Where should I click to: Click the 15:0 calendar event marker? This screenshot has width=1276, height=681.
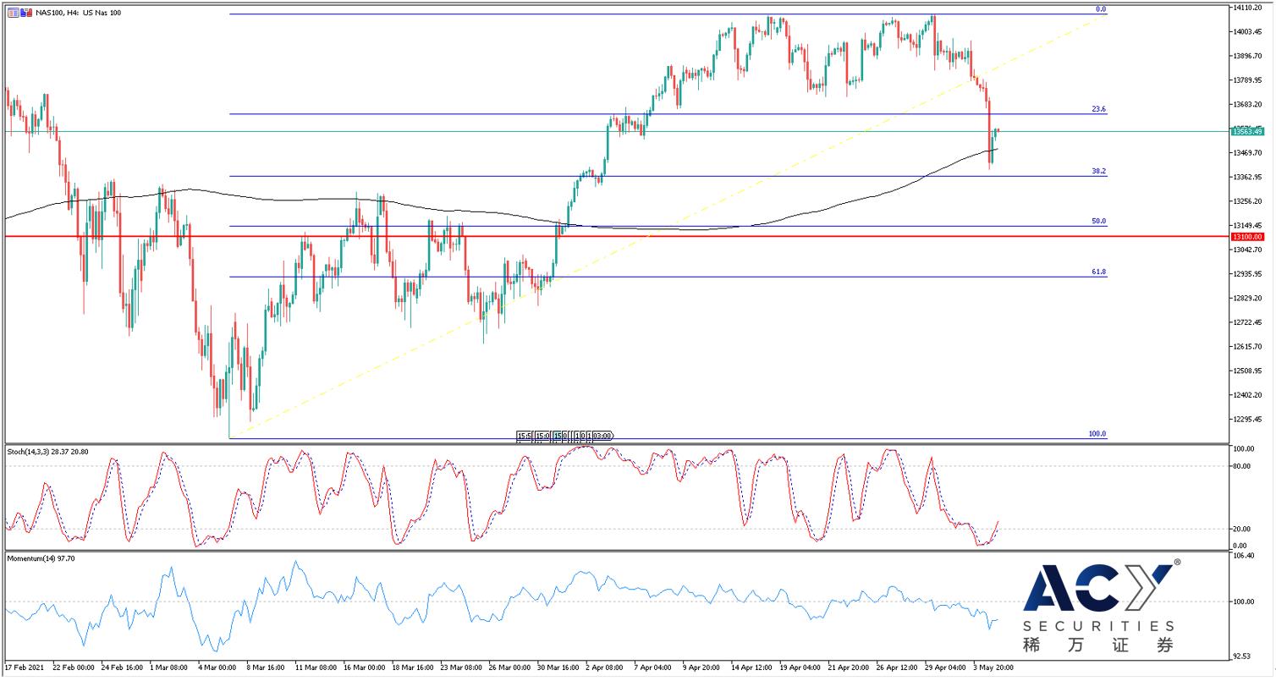542,436
